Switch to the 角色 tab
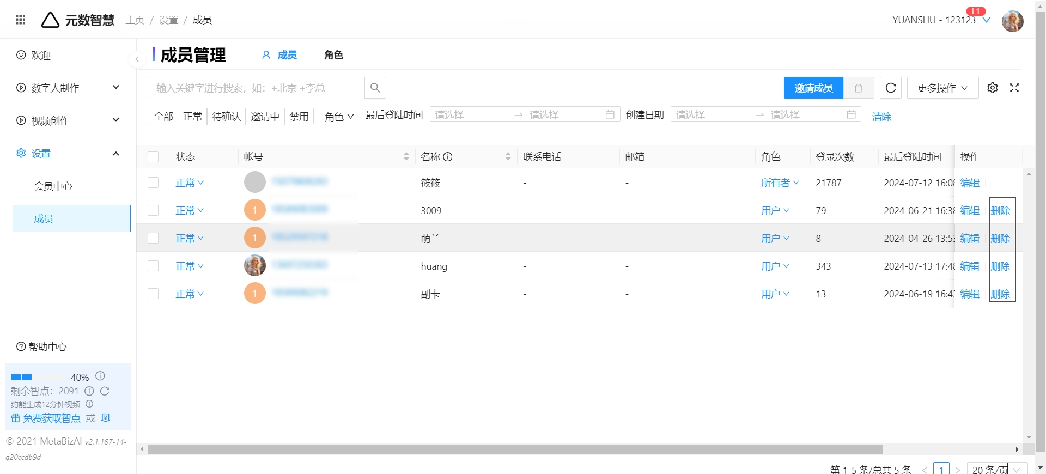Viewport: 1046px width, 474px height. (333, 55)
